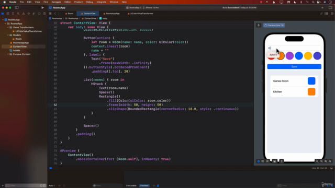Screen dimensions: 335x188
Task: Zoom out the preview canvas
Action: tap(317, 161)
